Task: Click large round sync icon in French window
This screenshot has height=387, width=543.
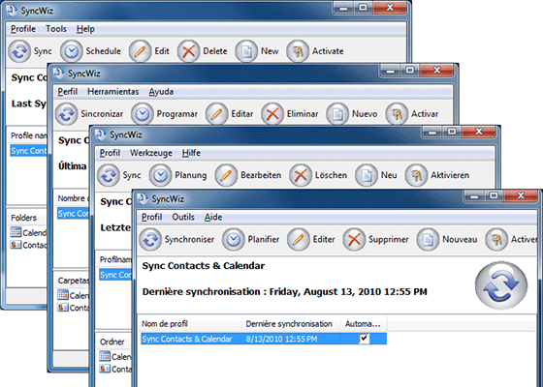Action: coord(501,285)
